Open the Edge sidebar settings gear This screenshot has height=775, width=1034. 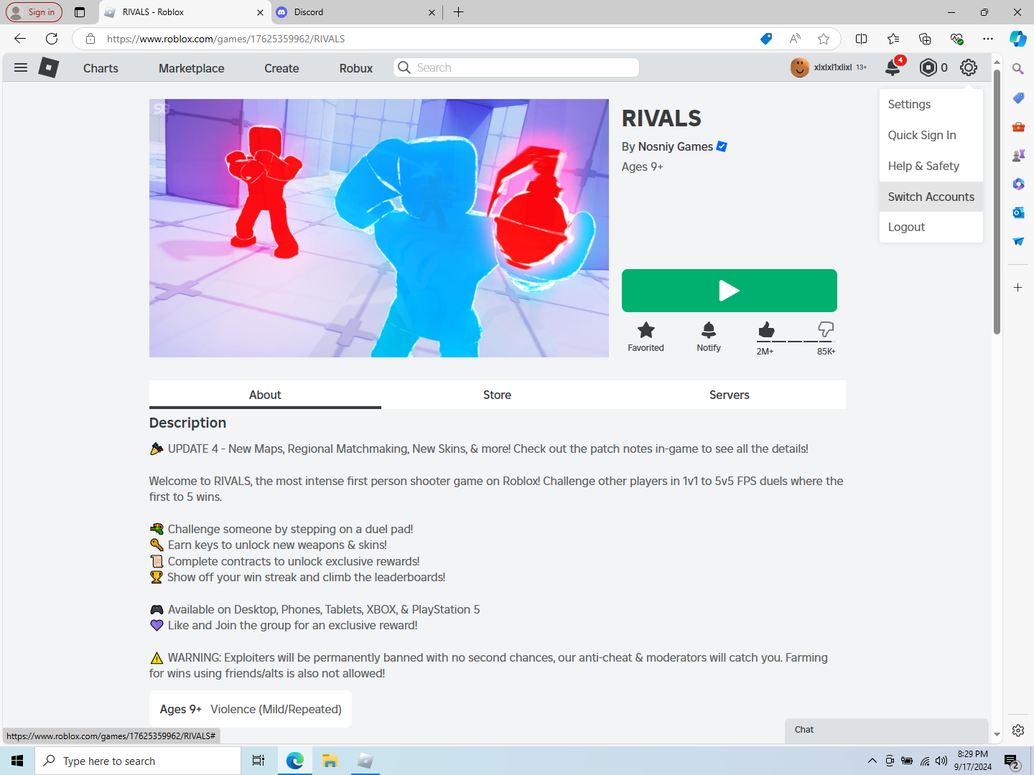coord(1018,731)
